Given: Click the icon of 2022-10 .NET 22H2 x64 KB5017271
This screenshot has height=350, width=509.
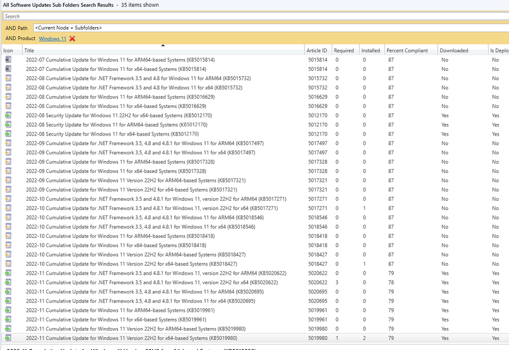Looking at the screenshot, I should point(8,208).
